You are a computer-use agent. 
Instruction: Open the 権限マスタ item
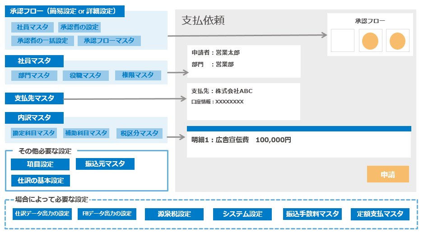(x=138, y=75)
